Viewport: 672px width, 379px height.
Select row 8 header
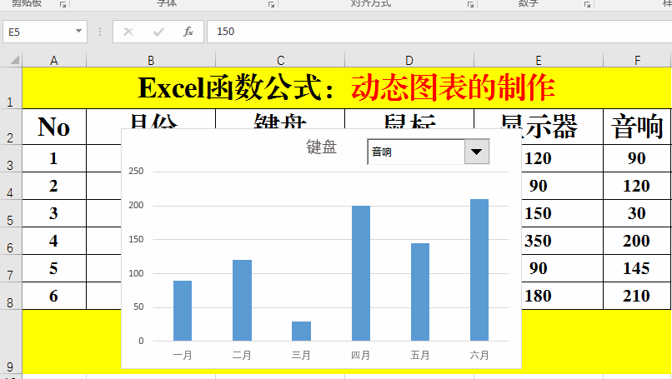click(10, 296)
